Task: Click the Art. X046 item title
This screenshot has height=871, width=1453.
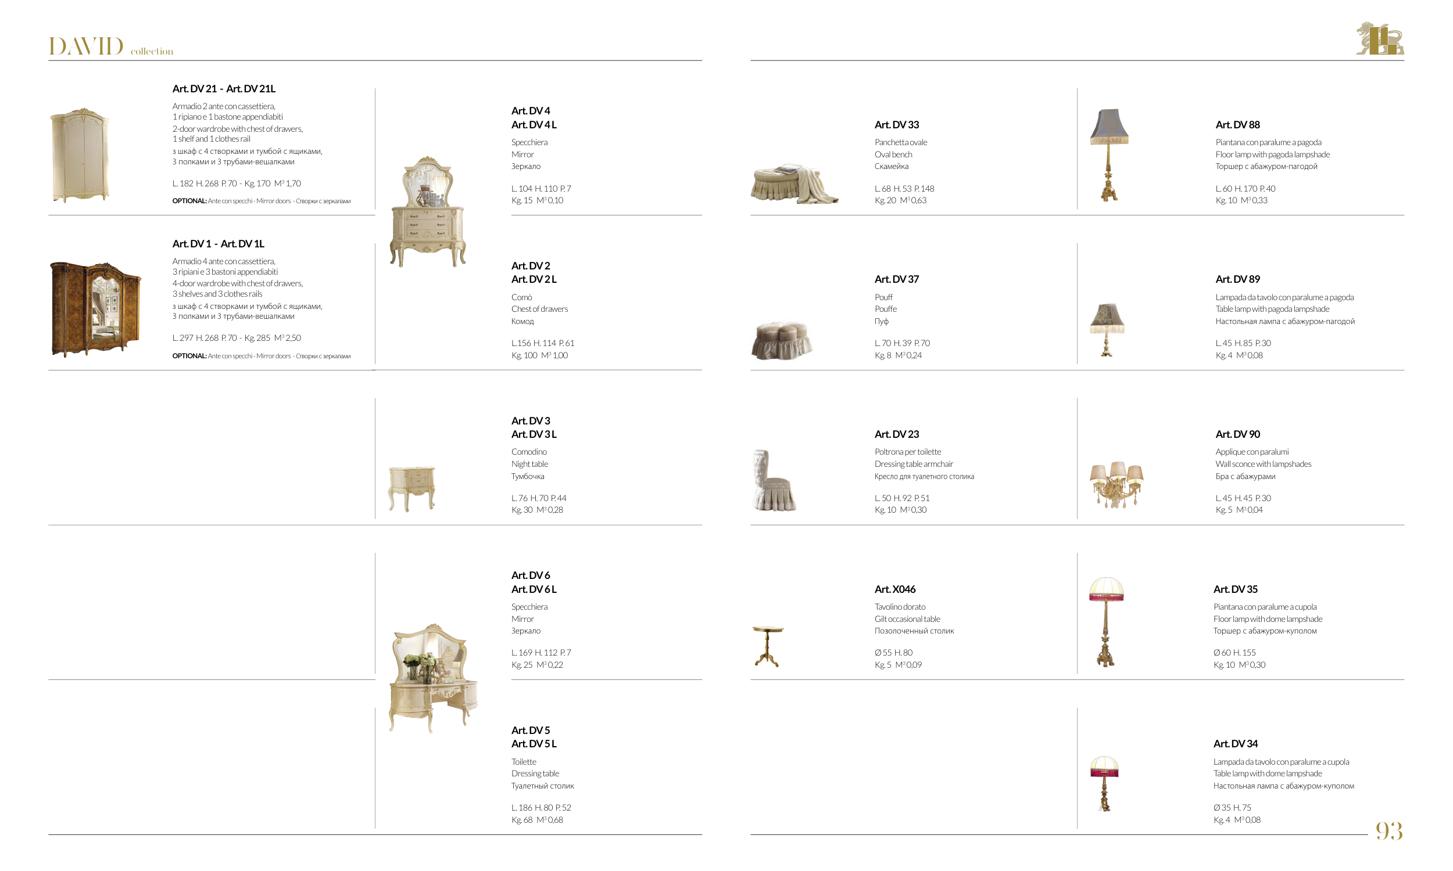Action: coord(894,589)
